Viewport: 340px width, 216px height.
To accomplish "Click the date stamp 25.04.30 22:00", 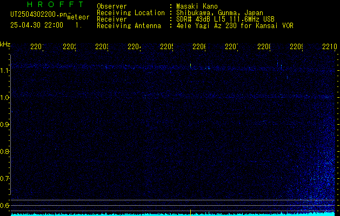I will tap(37, 25).
